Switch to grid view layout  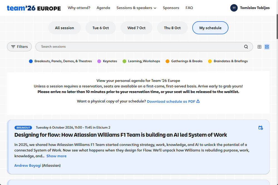coord(259,47)
